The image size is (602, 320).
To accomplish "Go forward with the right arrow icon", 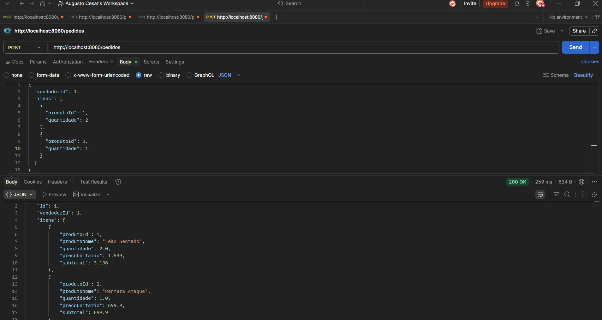I will coord(32,3).
